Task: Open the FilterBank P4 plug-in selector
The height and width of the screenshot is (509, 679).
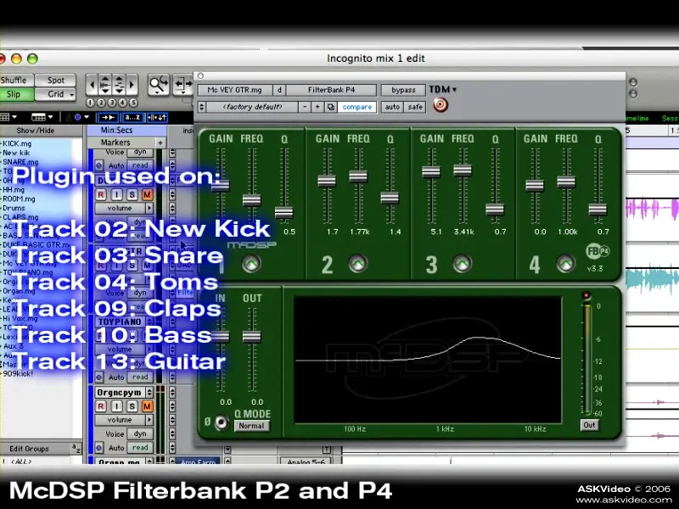Action: 331,90
